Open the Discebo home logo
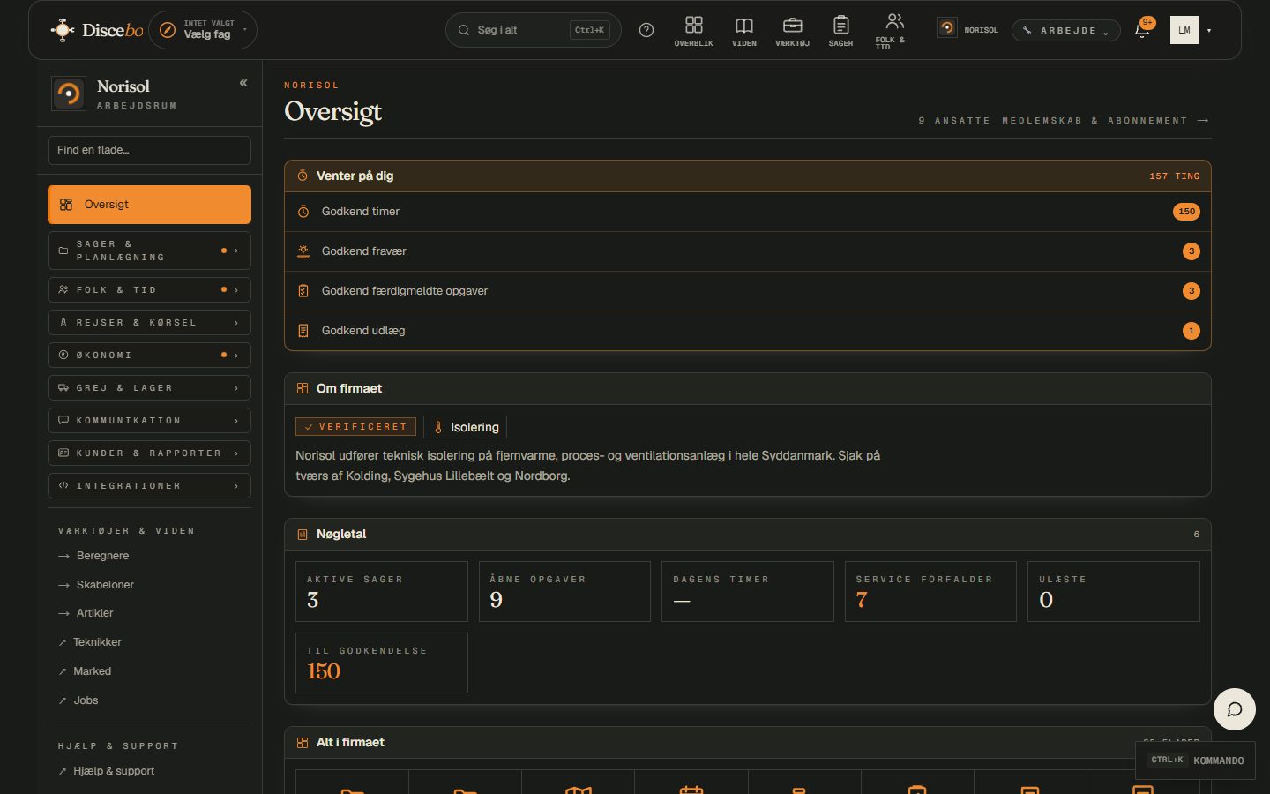The height and width of the screenshot is (794, 1270). click(97, 30)
